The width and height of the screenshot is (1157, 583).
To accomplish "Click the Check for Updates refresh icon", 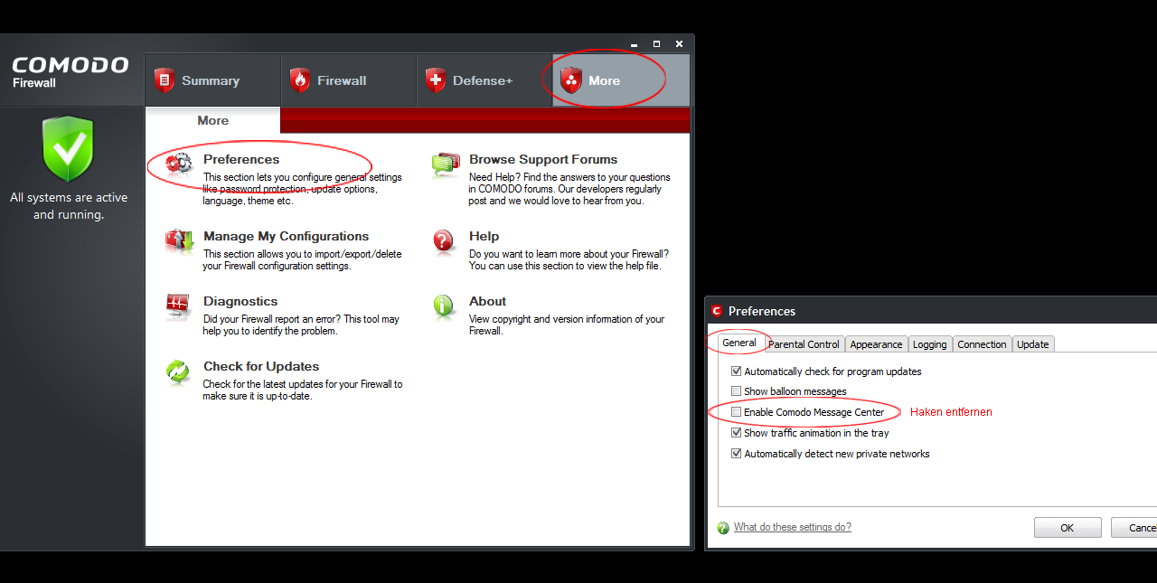I will [x=178, y=372].
